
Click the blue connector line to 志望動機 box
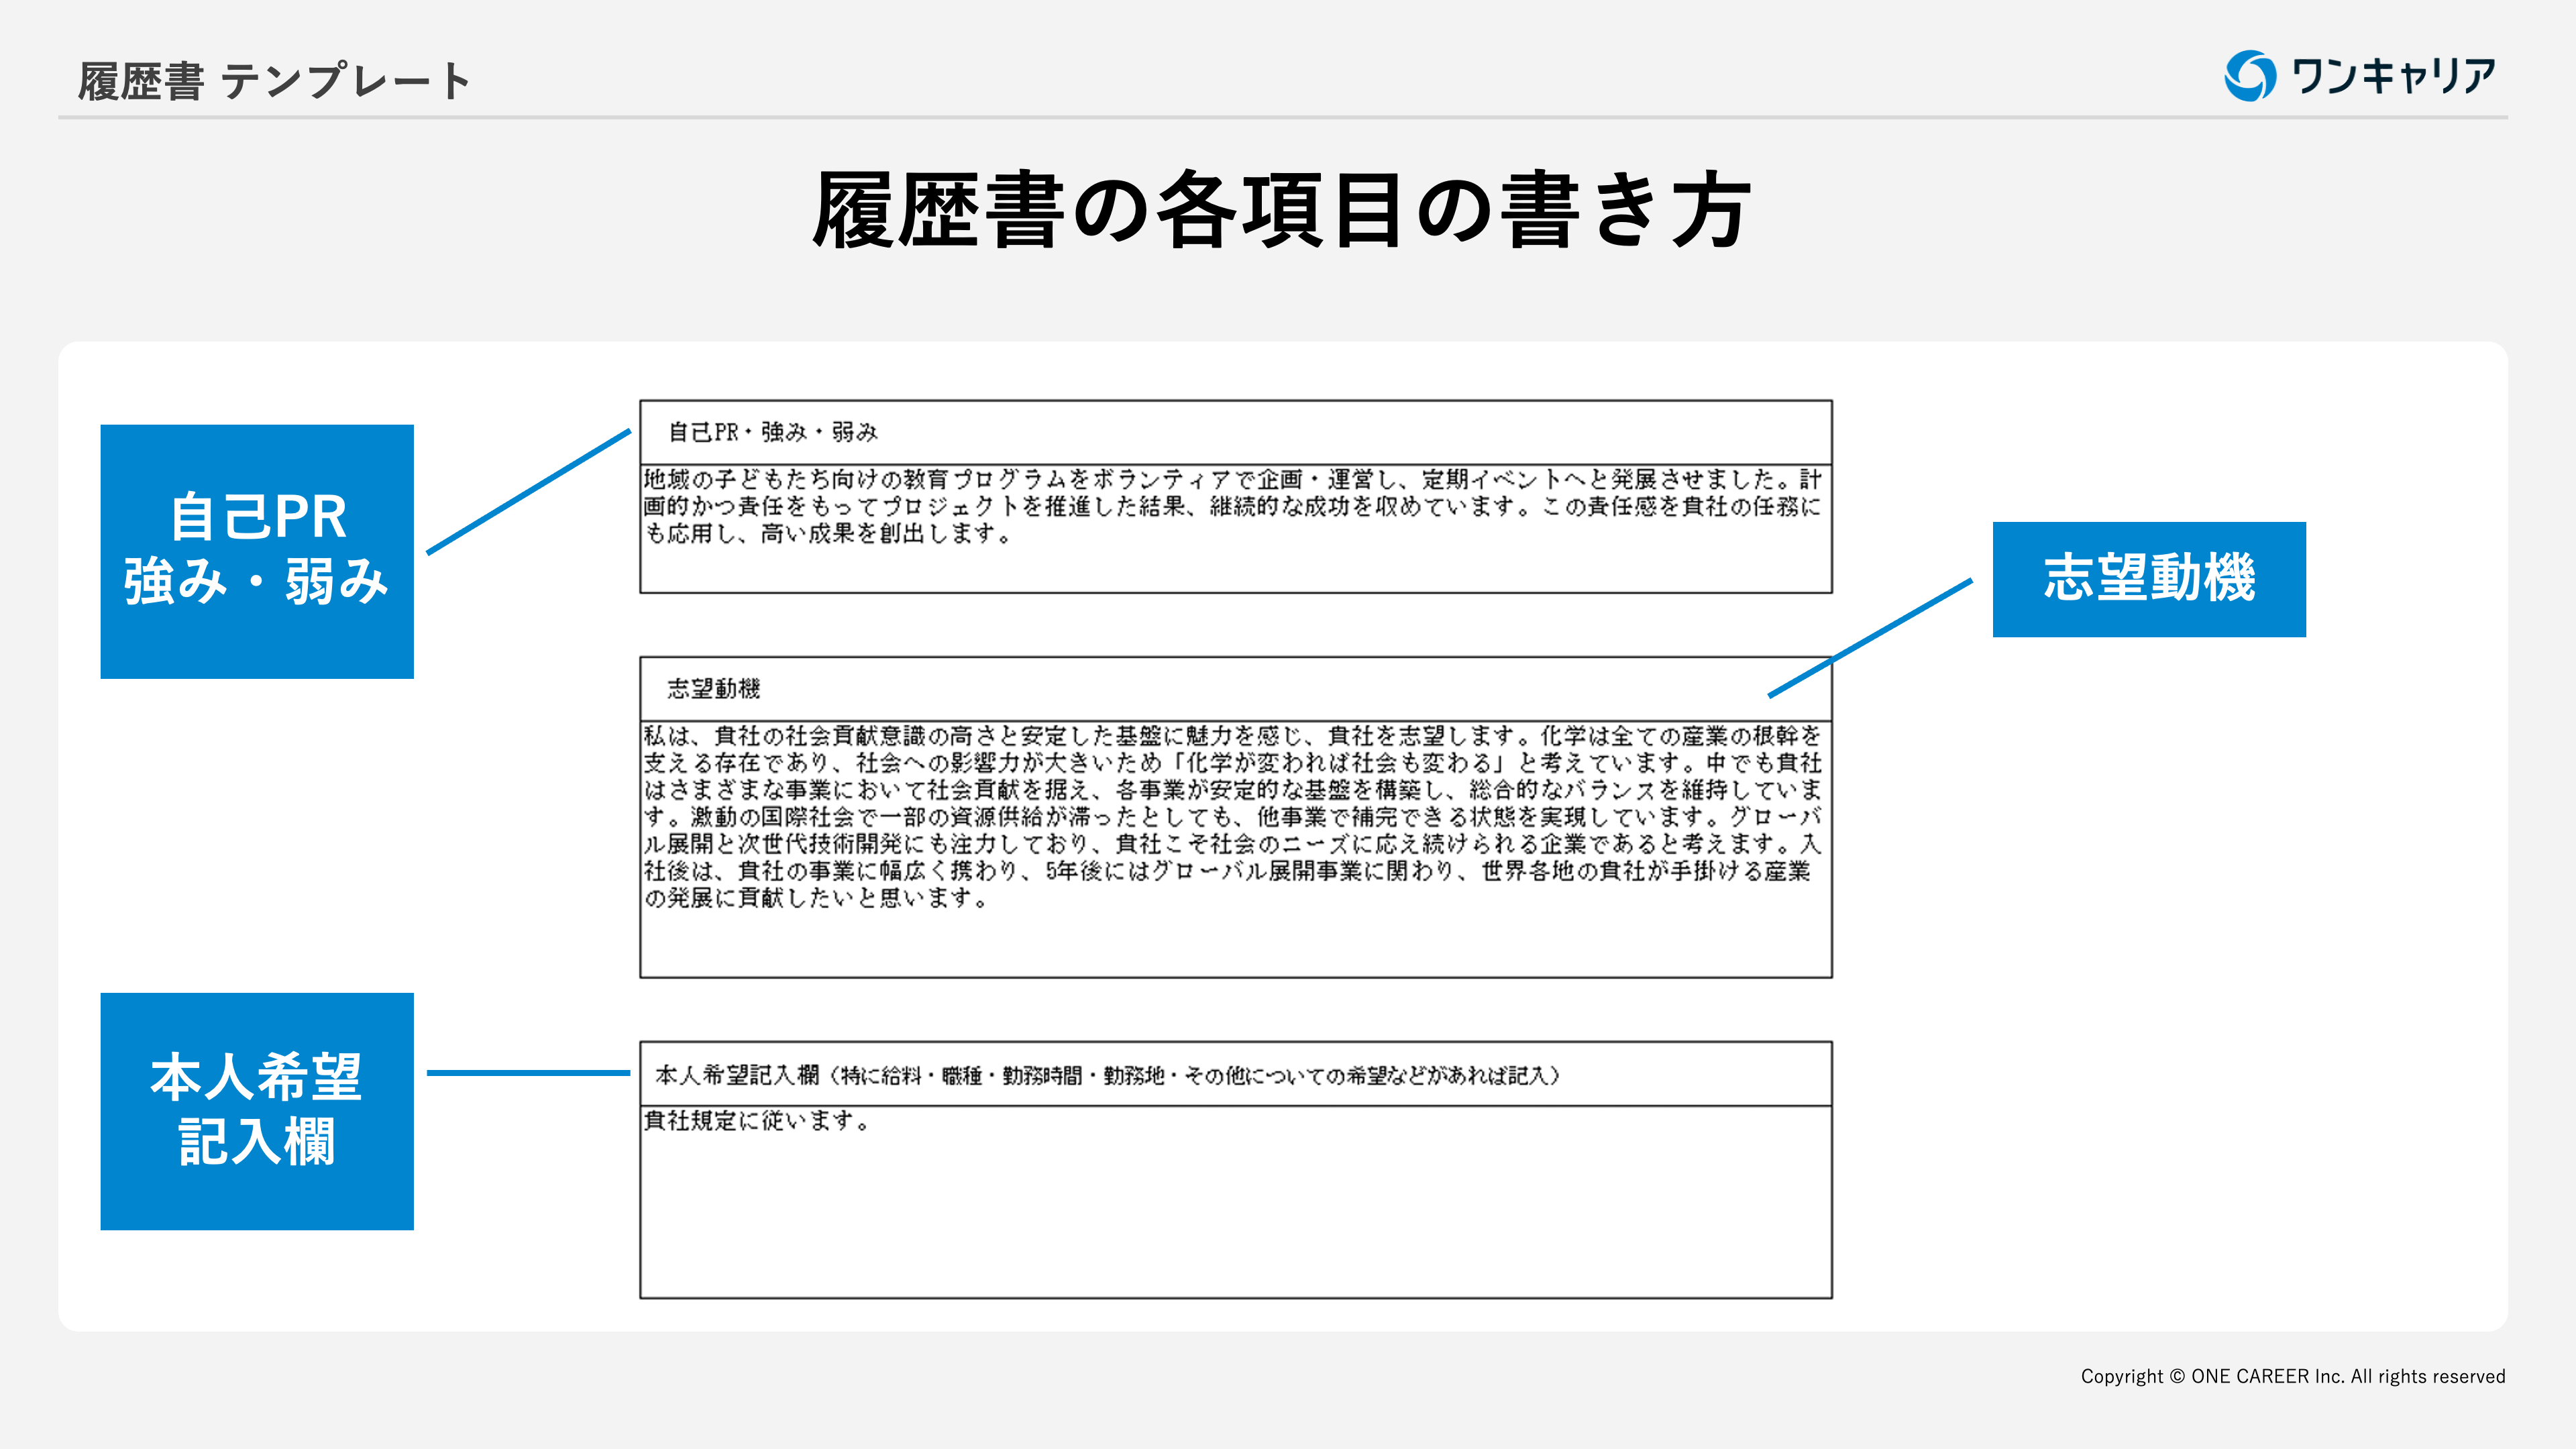(1870, 638)
